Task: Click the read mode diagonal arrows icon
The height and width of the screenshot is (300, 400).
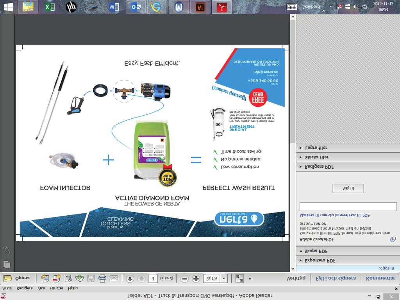Action: click(239, 279)
